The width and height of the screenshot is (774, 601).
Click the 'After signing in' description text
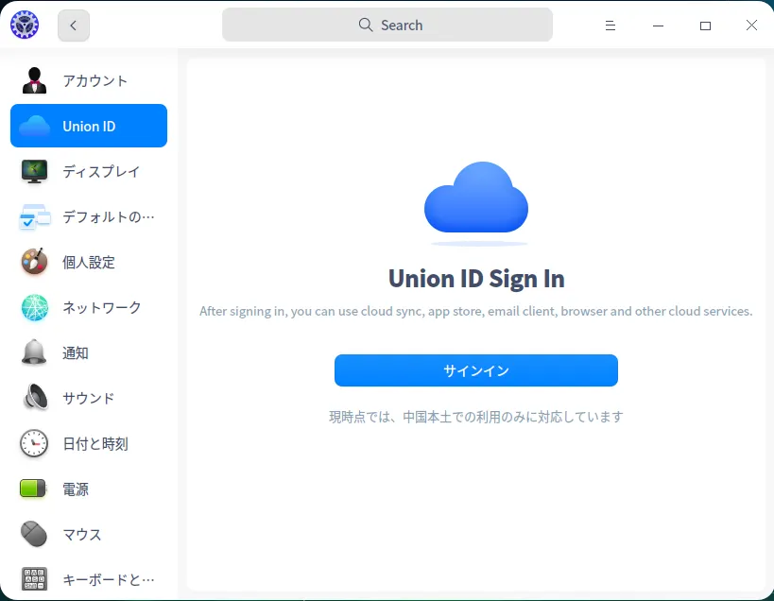tap(476, 311)
